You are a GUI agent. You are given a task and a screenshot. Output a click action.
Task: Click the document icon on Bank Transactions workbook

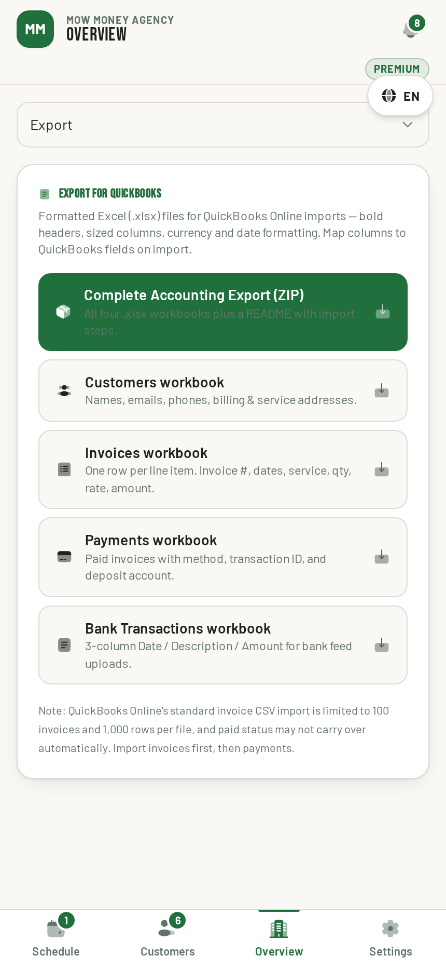pos(64,645)
